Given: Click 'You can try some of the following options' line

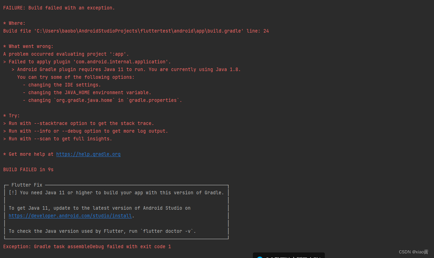Looking at the screenshot, I should (76, 77).
